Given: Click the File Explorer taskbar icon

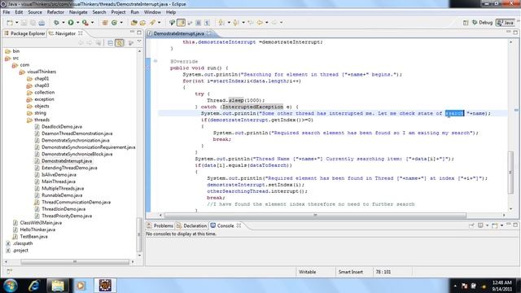Looking at the screenshot, I should [x=58, y=286].
